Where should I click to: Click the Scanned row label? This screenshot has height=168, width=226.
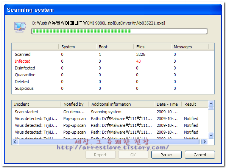23,54
